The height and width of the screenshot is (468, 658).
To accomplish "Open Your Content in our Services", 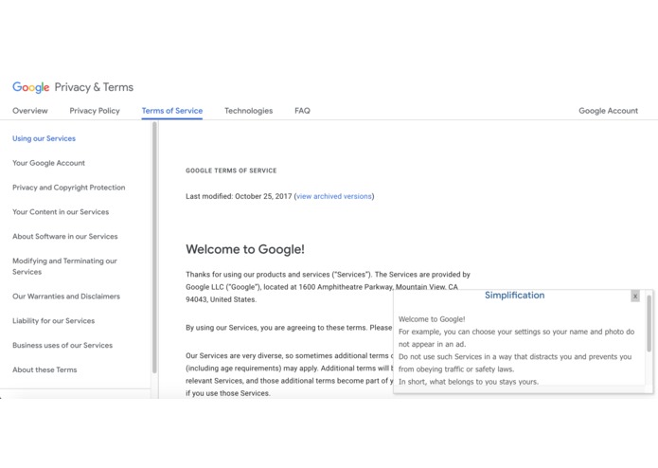I will tap(61, 212).
